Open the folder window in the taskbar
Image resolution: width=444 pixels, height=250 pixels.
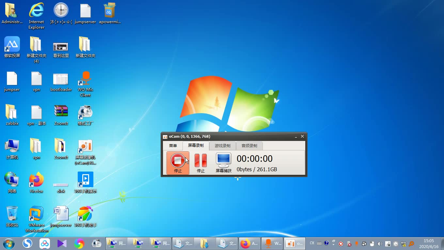point(205,243)
